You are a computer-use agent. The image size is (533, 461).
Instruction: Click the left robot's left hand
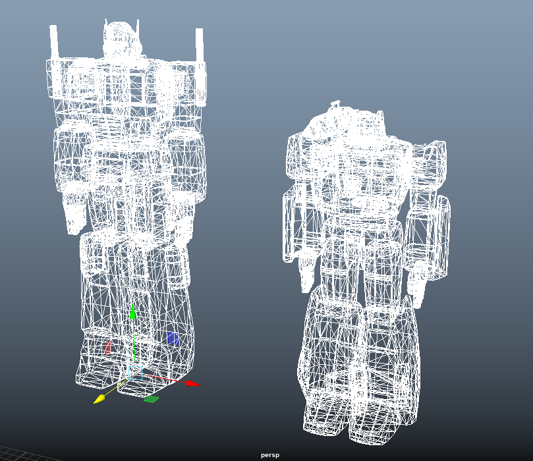coord(76,212)
